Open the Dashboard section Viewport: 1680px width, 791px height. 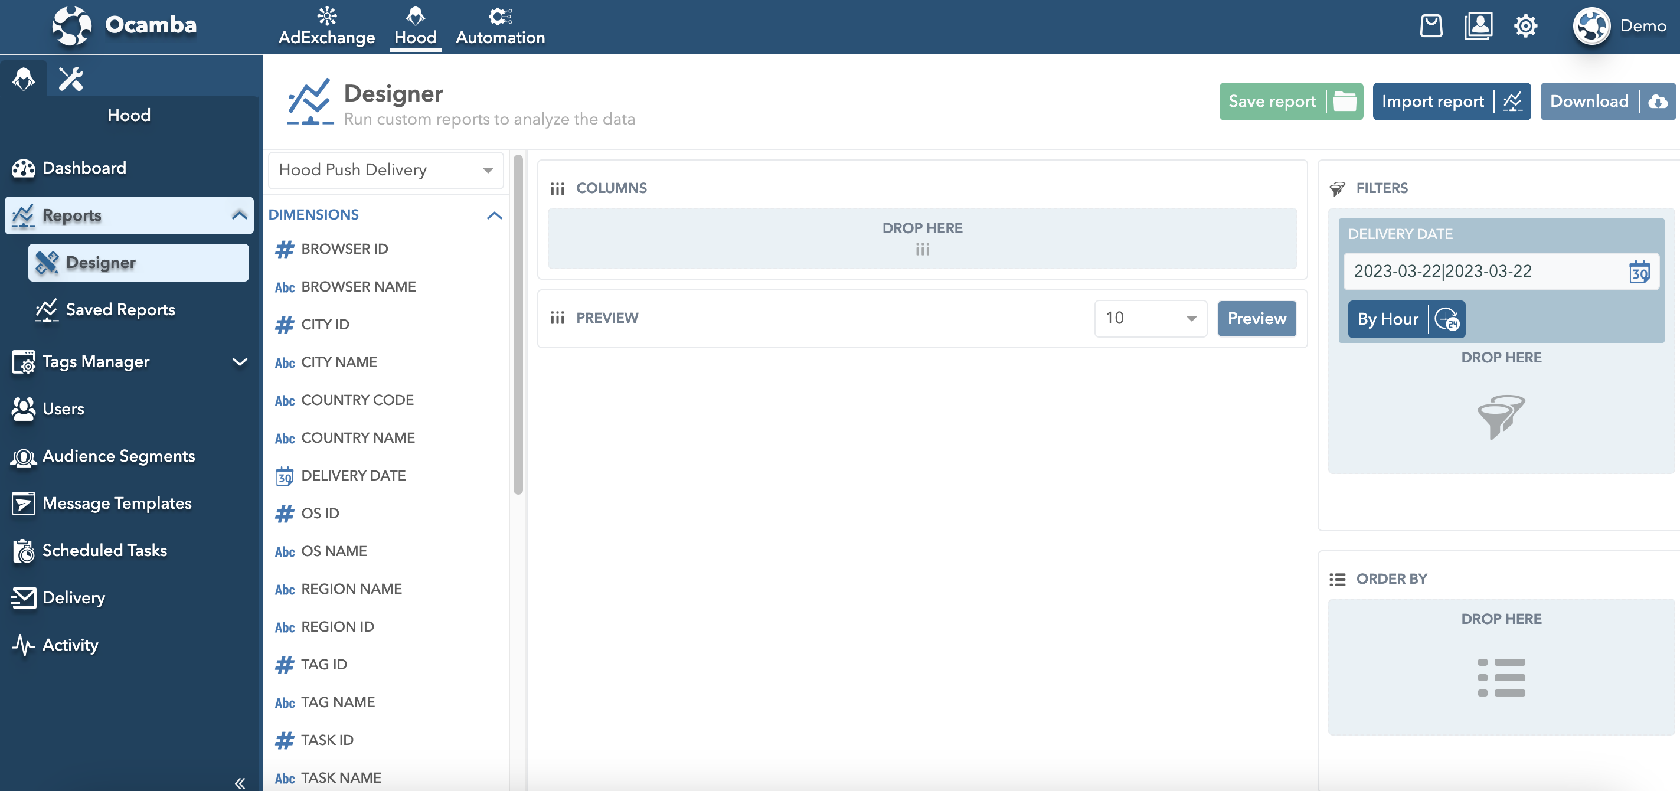click(x=84, y=168)
